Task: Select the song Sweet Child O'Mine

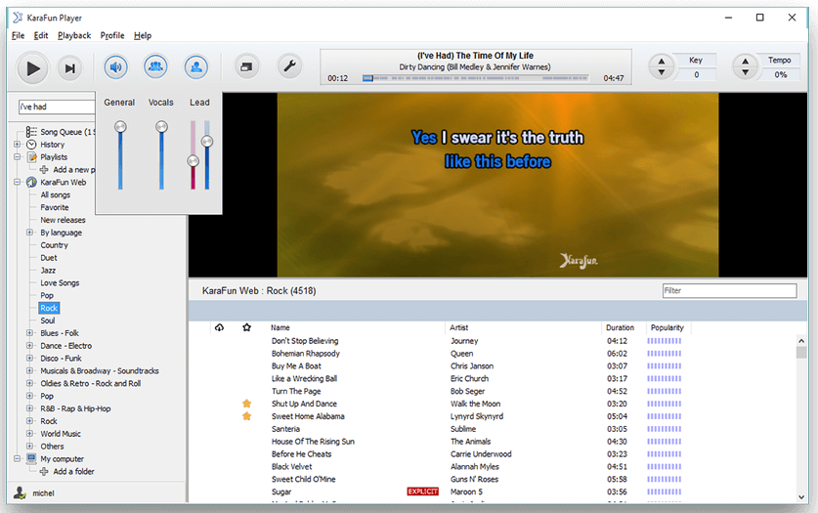Action: pyautogui.click(x=304, y=479)
